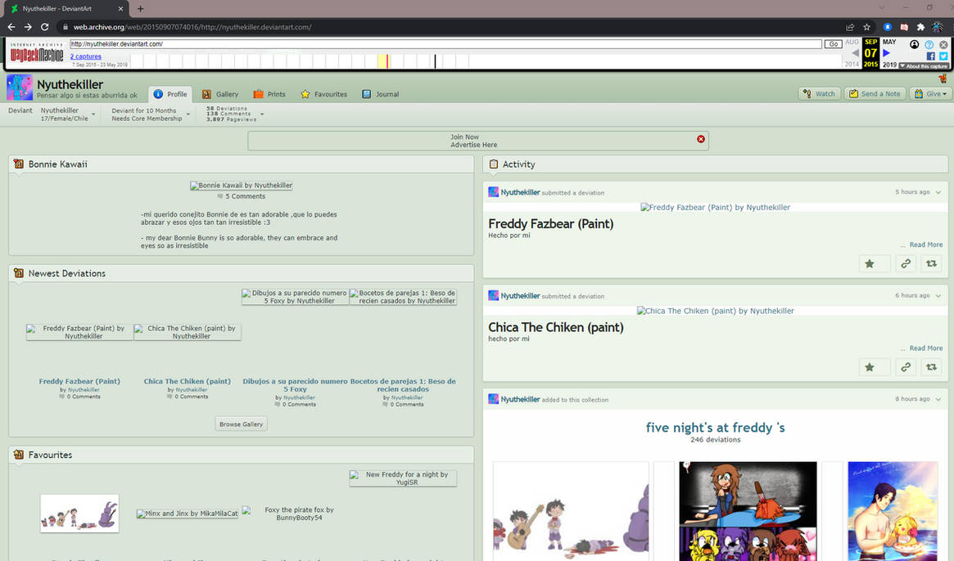This screenshot has width=954, height=561.
Task: Open a new browser tab
Action: (x=141, y=8)
